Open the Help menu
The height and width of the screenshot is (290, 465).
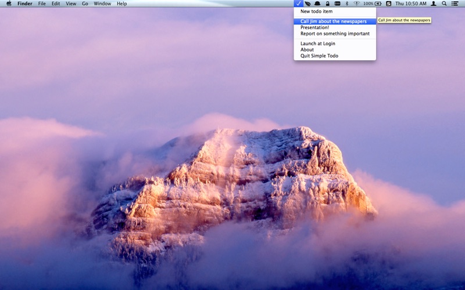pyautogui.click(x=122, y=3)
